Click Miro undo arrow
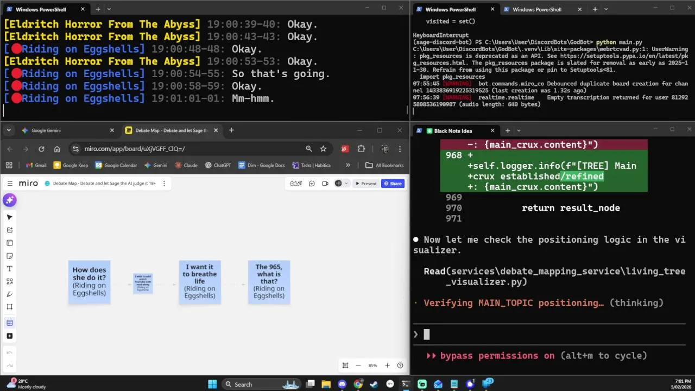Screen dimensions: 695x391 [9, 352]
